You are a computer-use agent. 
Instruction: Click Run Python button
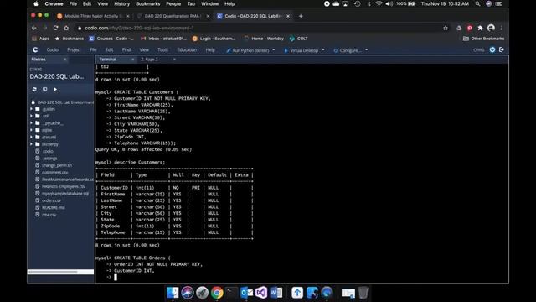point(248,50)
